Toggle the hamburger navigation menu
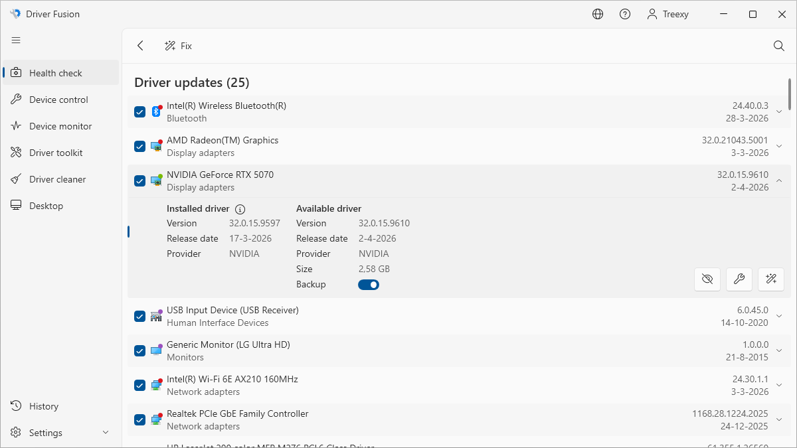797x448 pixels. (x=16, y=40)
